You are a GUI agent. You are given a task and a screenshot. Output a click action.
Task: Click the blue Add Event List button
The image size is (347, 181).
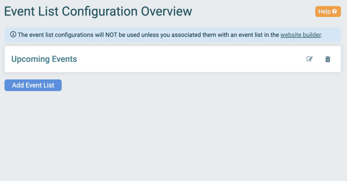(x=33, y=85)
